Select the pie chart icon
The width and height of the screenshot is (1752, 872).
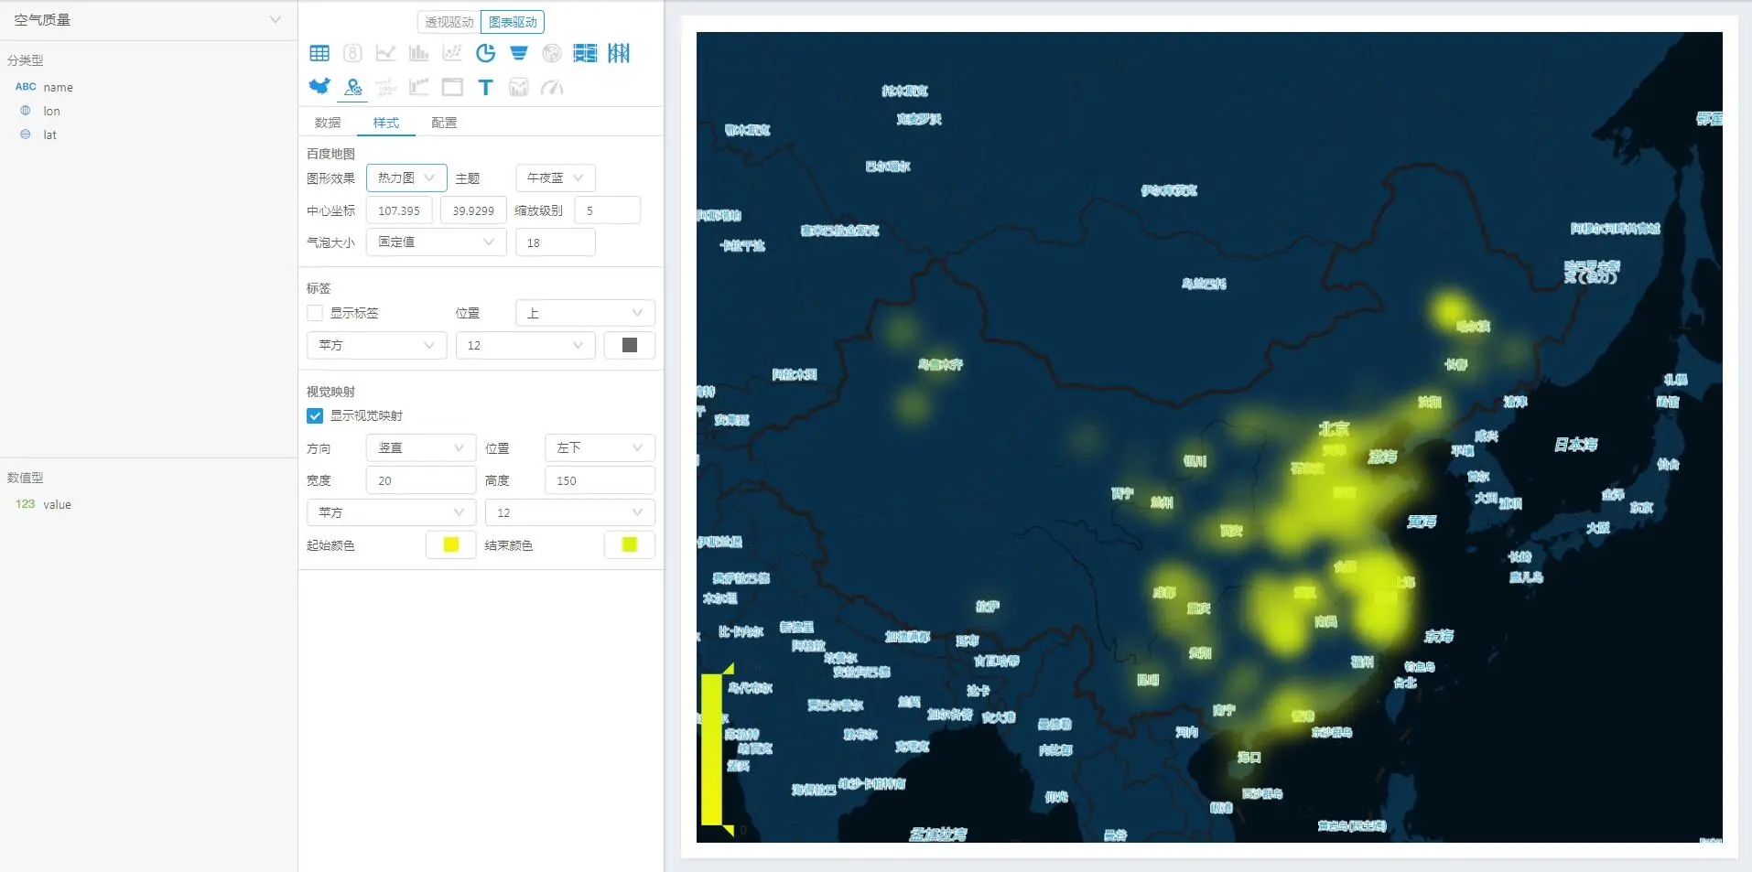point(485,53)
